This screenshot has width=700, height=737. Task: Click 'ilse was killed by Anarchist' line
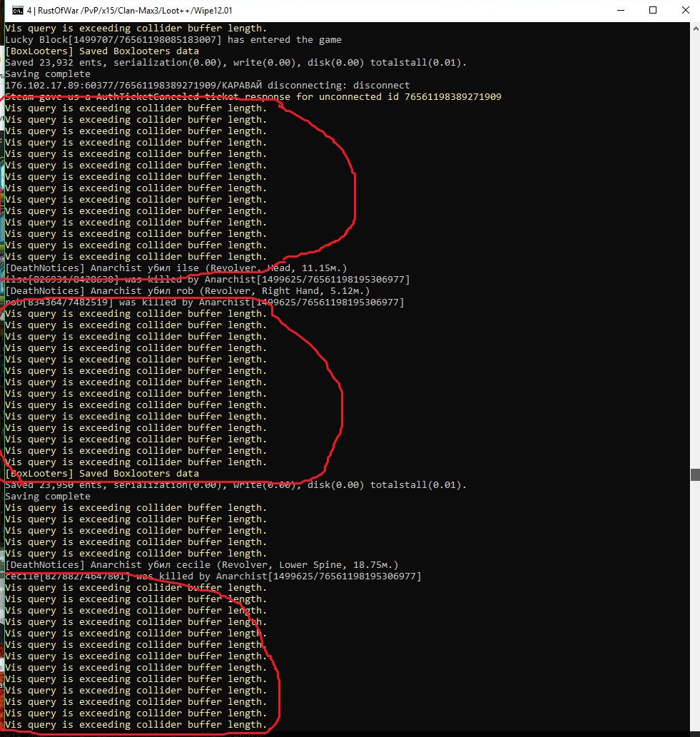(207, 280)
